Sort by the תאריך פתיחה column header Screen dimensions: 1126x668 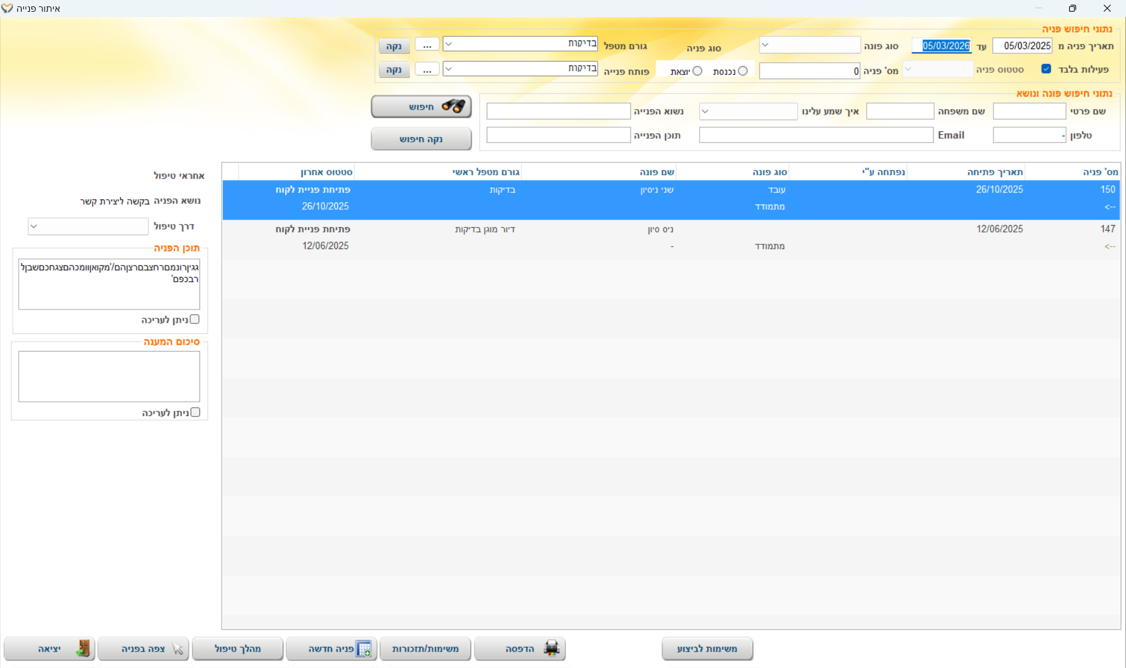coord(995,172)
